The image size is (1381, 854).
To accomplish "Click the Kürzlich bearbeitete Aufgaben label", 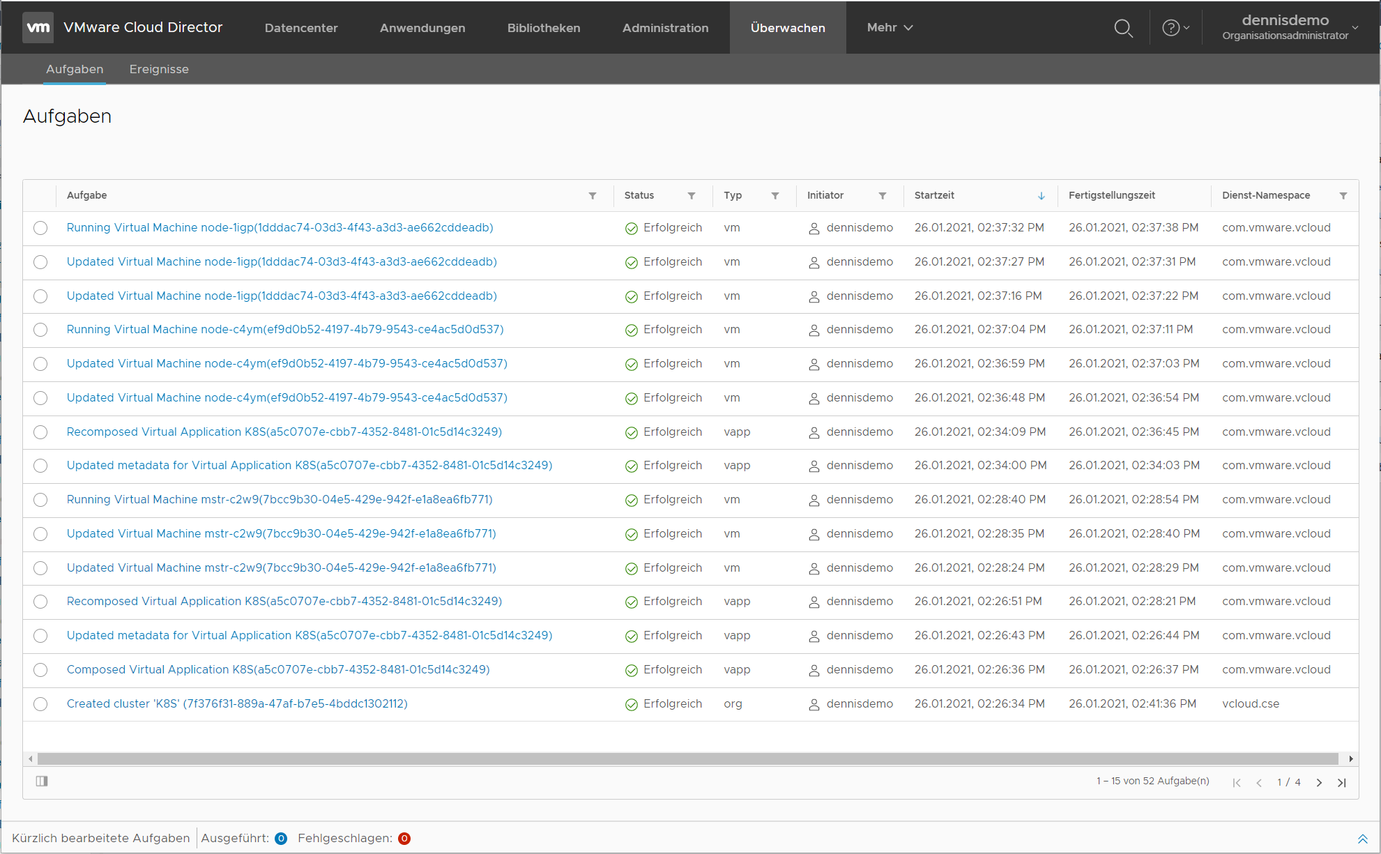I will click(x=100, y=839).
